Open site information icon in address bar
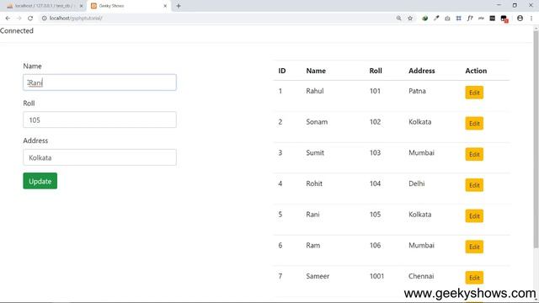The image size is (539, 303). coord(44,19)
